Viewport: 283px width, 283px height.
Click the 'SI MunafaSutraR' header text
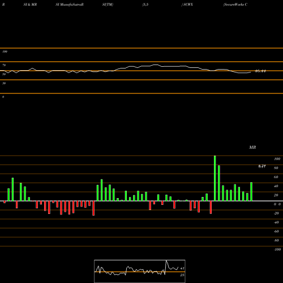tap(70, 5)
